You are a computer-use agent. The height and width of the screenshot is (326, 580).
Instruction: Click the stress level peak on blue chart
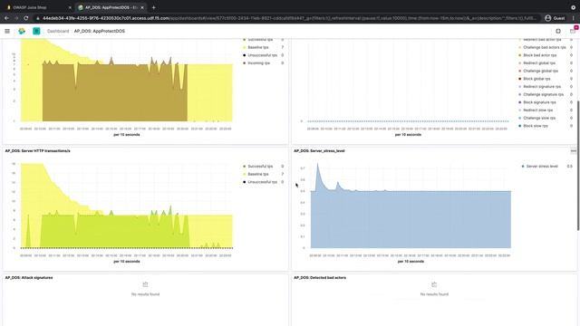(x=317, y=165)
